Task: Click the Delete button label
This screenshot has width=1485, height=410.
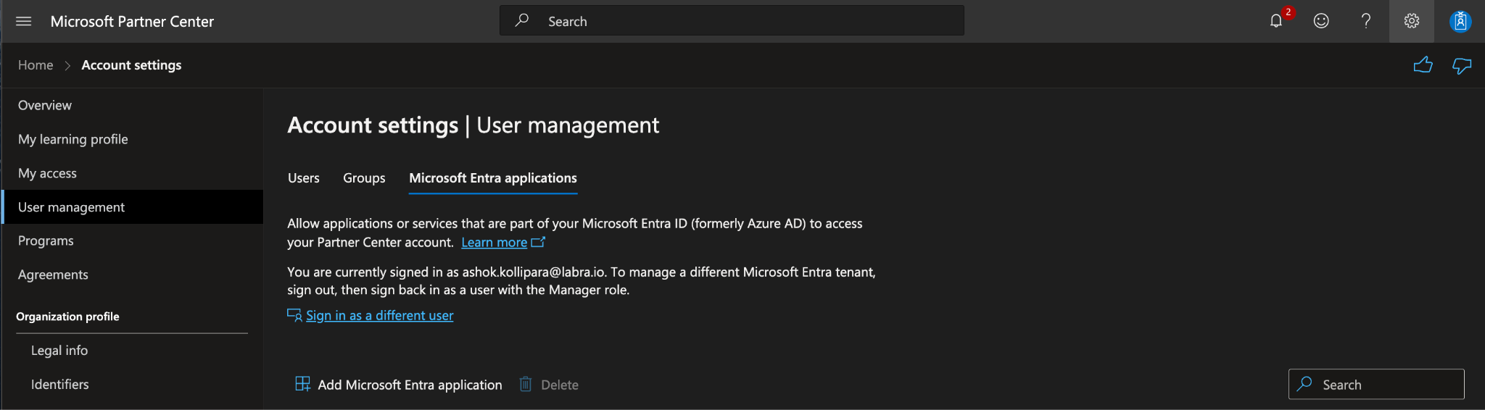Action: tap(560, 385)
